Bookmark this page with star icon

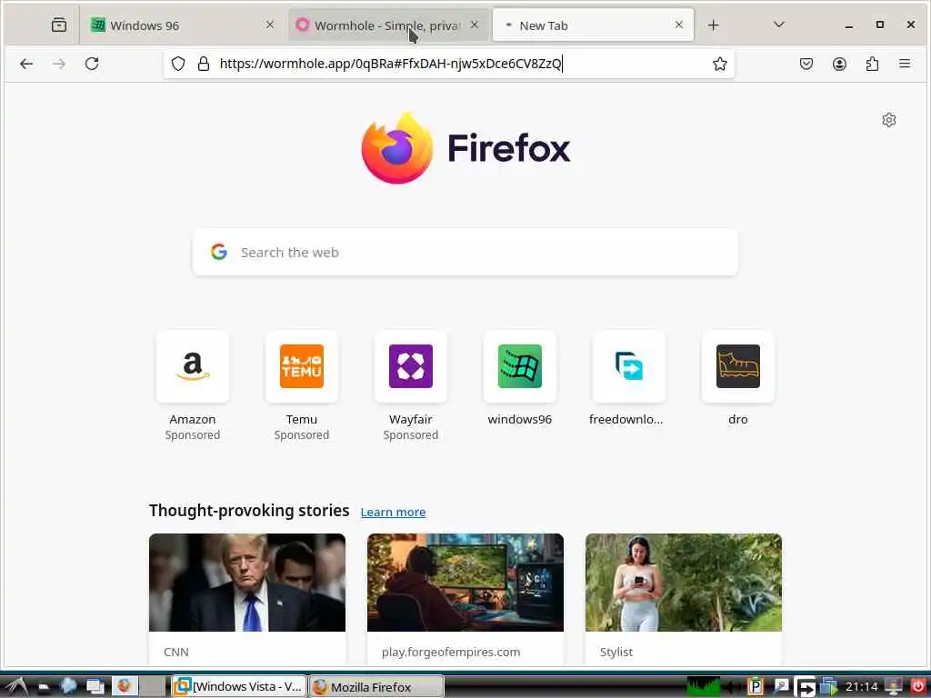[720, 64]
